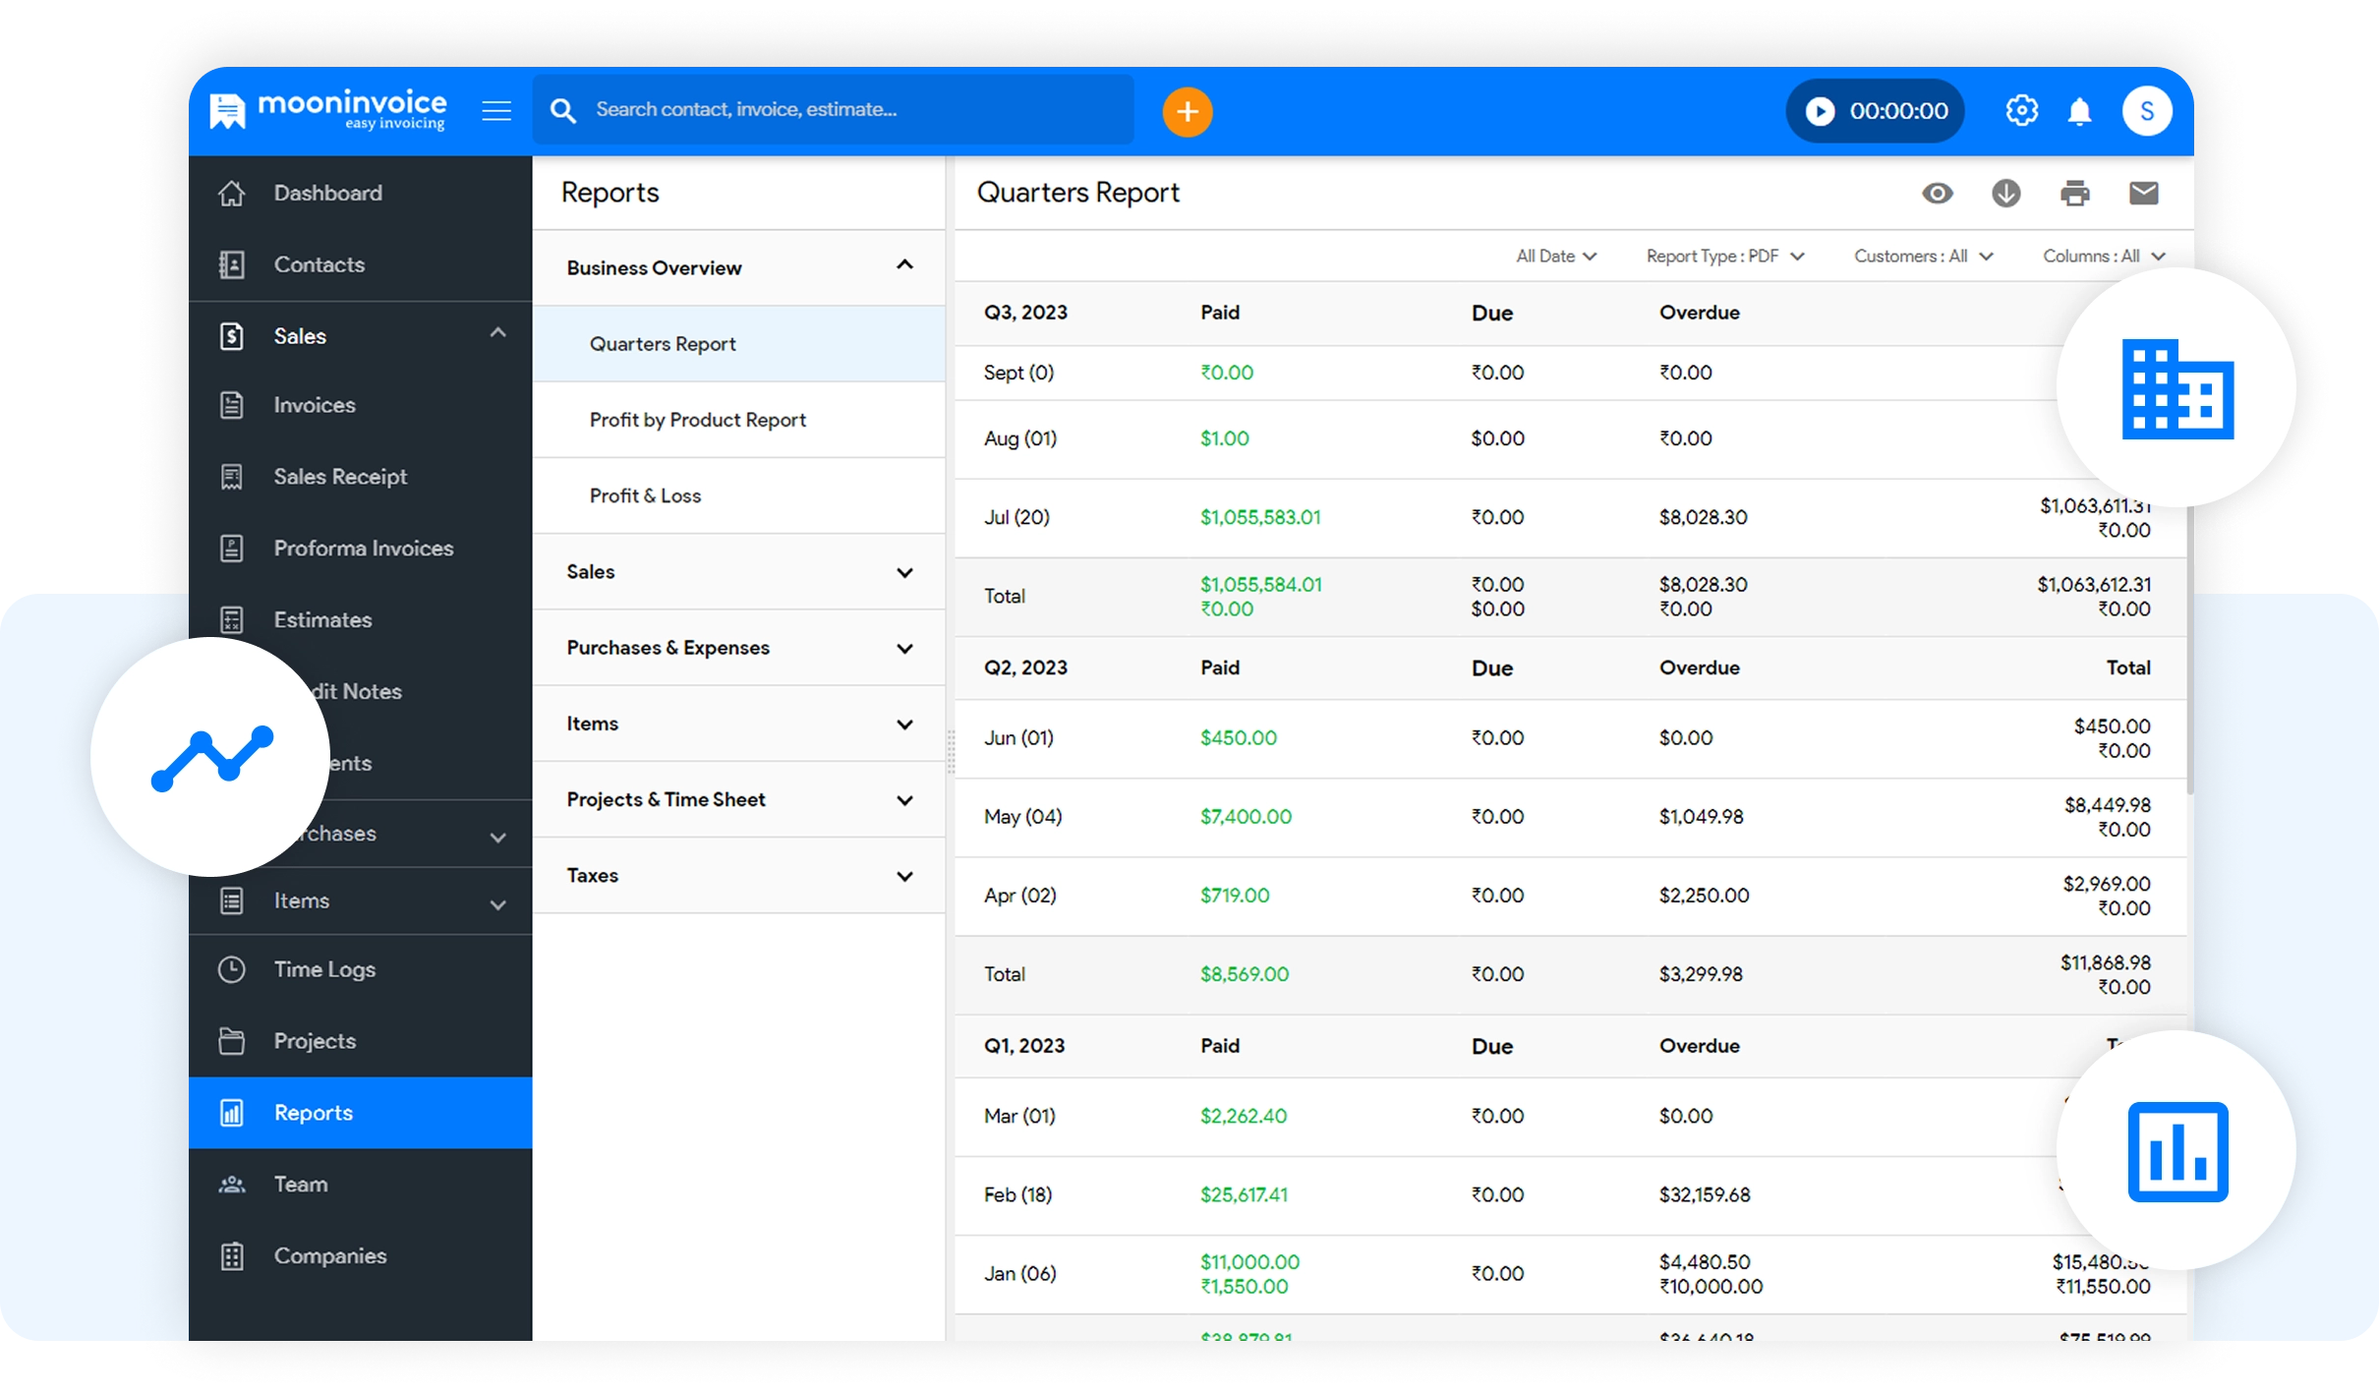Email the Quarters Report via envelope icon
This screenshot has height=1392, width=2379.
tap(2143, 193)
